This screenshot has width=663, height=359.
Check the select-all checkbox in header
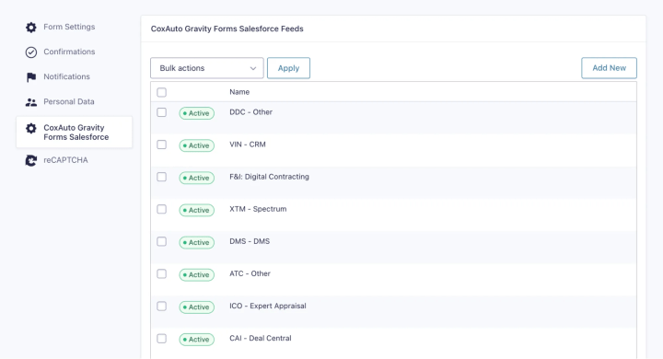[x=161, y=92]
